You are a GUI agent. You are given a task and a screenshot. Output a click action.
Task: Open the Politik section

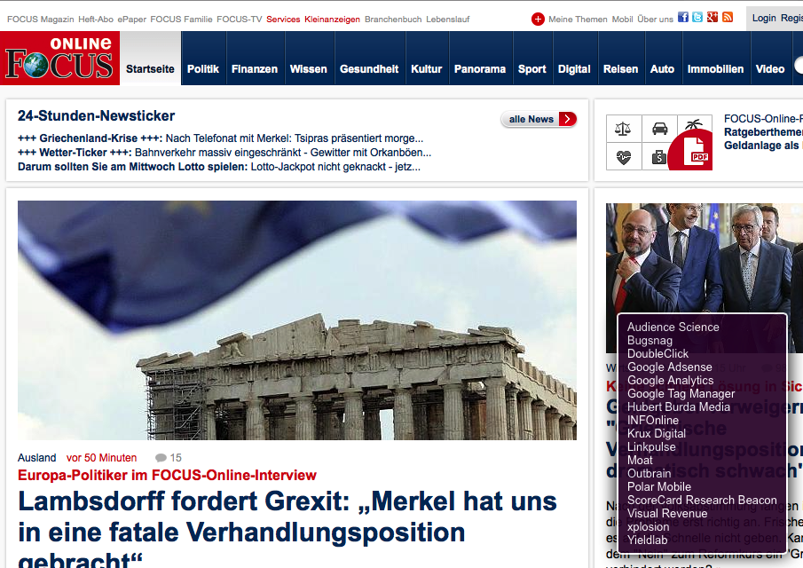tap(203, 69)
